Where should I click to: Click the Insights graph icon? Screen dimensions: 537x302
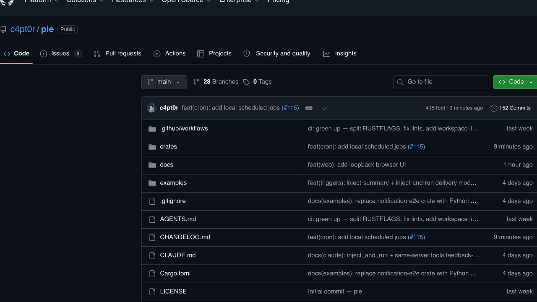coord(326,54)
